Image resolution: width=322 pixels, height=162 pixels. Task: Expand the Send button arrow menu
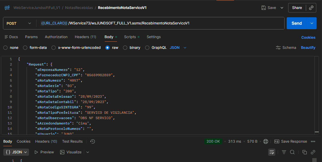pyautogui.click(x=312, y=23)
